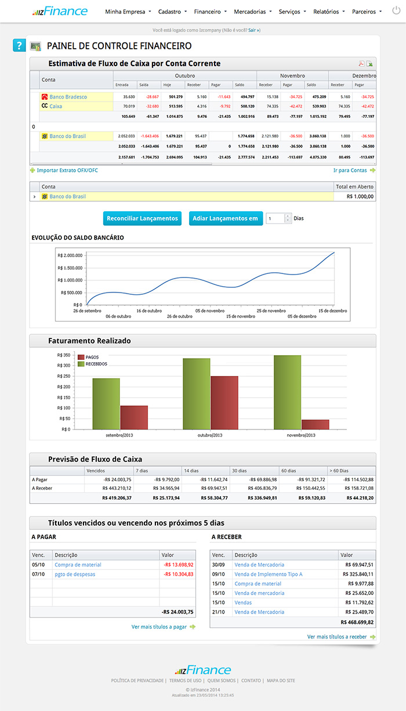Open the Relatórios dropdown menu
406x711 pixels.
[x=329, y=12]
